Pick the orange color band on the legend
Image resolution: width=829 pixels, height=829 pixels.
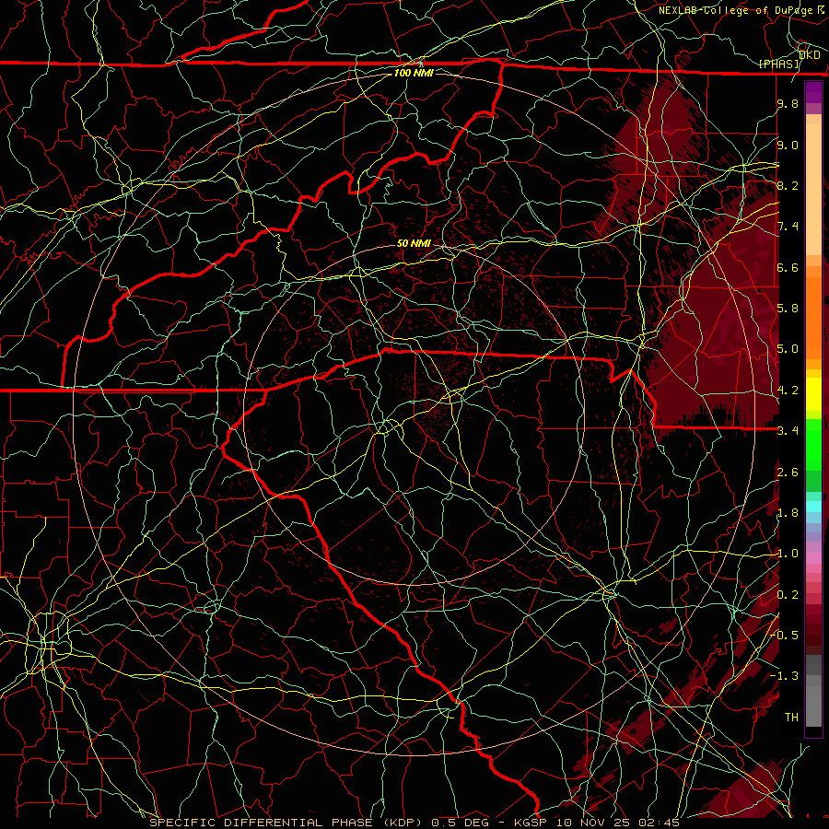(x=813, y=317)
